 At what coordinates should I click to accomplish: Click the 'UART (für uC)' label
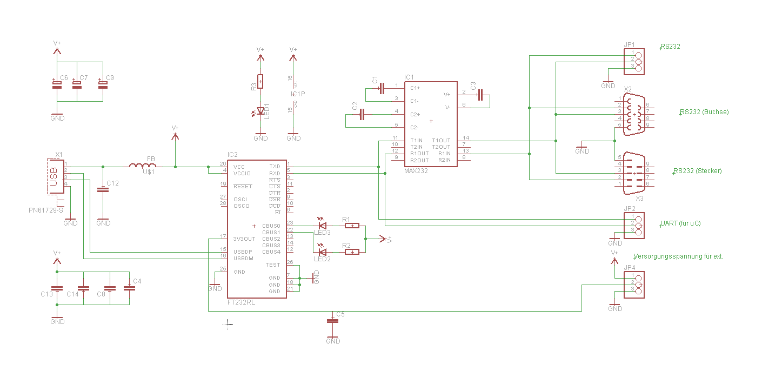(x=680, y=223)
